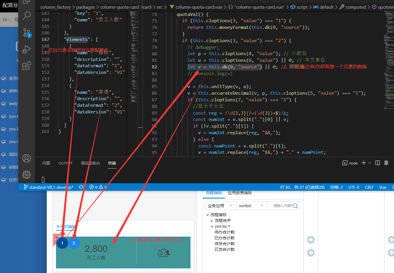Switch to the 应用报表指标 tab
This screenshot has width=394, height=273.
240,193
